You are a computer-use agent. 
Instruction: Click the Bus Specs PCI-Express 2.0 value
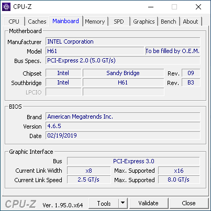click(x=123, y=60)
